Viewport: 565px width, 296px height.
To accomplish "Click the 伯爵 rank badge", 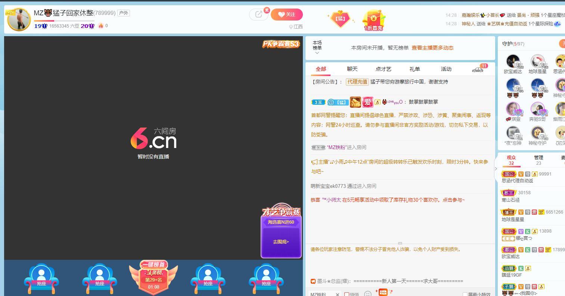I will pos(509,268).
